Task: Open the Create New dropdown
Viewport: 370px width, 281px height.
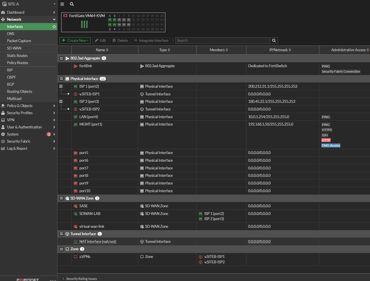Action: coord(75,41)
